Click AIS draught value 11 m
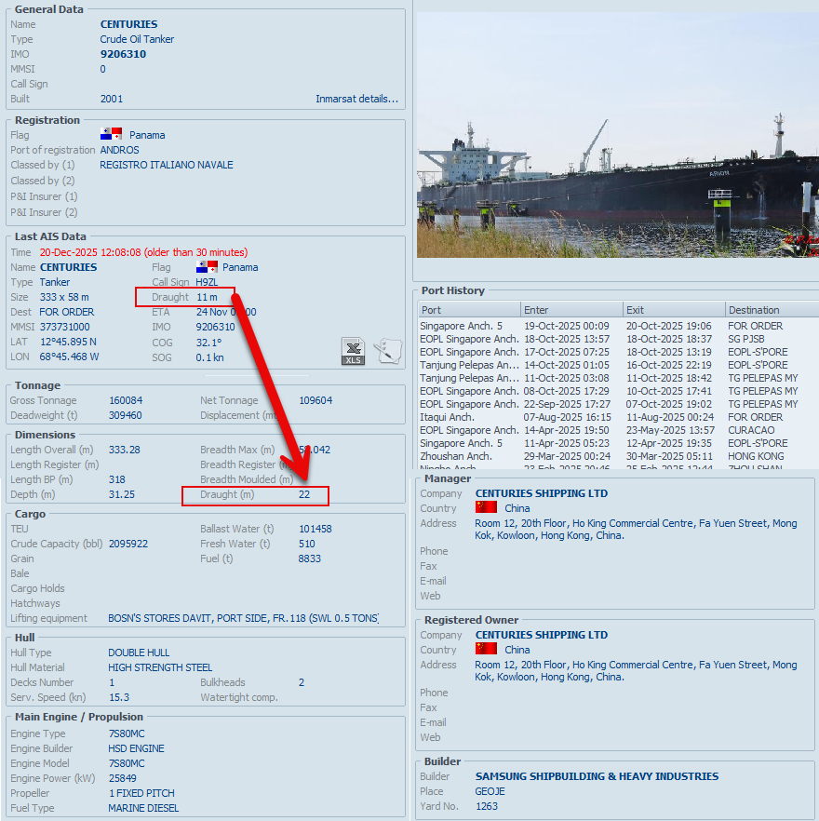The width and height of the screenshot is (819, 821). [x=207, y=297]
